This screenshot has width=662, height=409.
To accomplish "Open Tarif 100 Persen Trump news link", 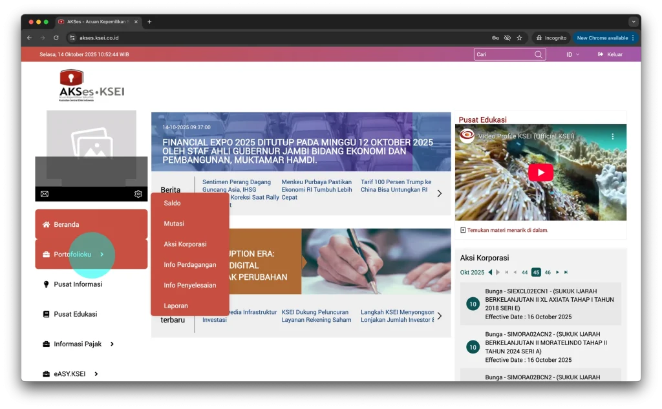I will pos(396,186).
